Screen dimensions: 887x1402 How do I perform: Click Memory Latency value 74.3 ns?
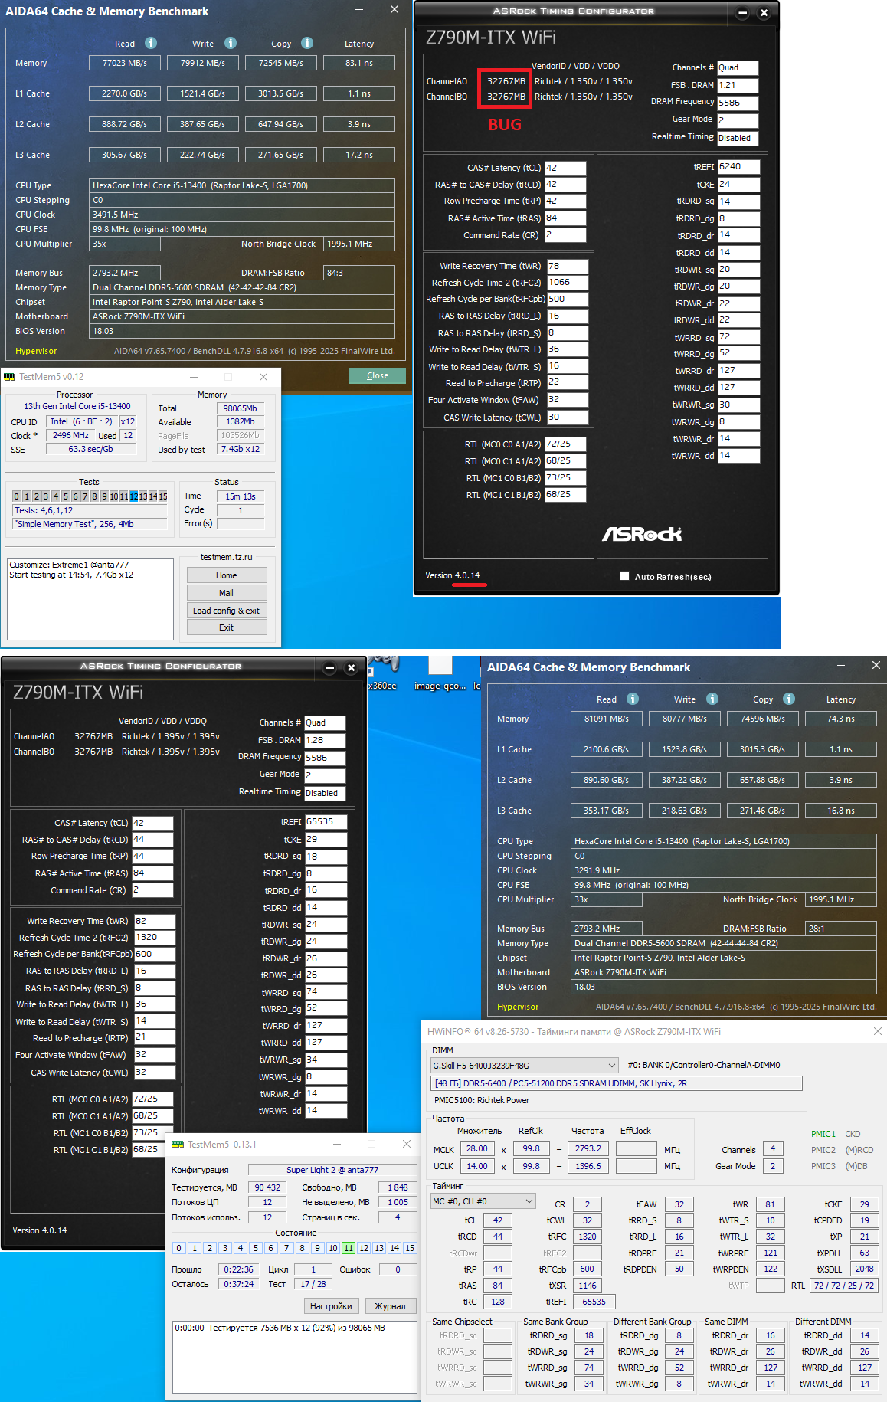841,719
